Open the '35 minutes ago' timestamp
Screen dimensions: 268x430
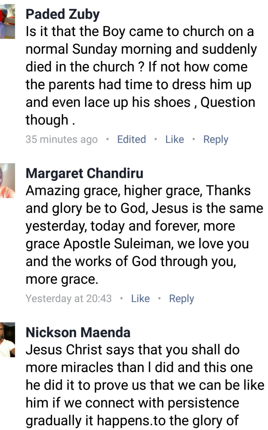click(x=61, y=139)
